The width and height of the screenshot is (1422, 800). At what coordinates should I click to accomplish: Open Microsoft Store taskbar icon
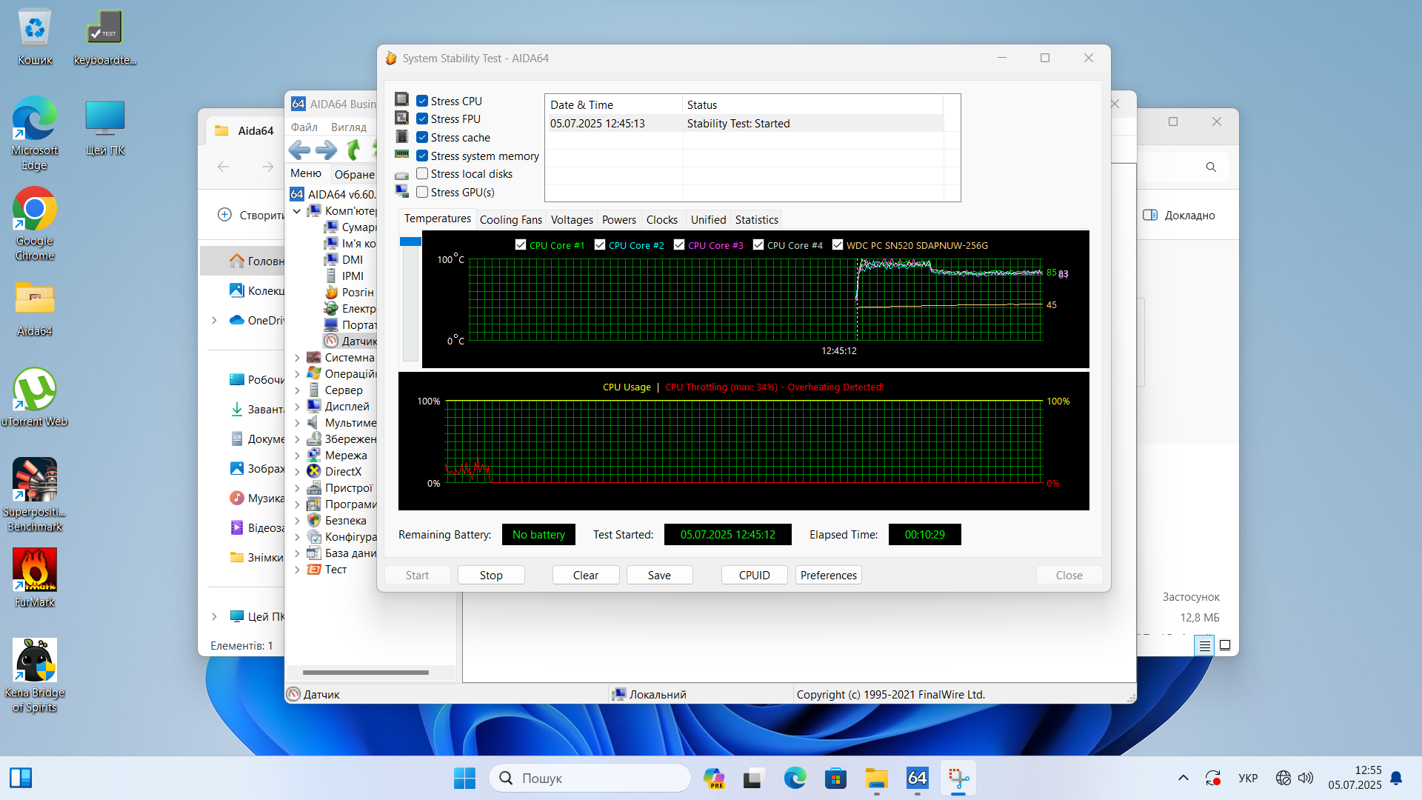click(835, 778)
